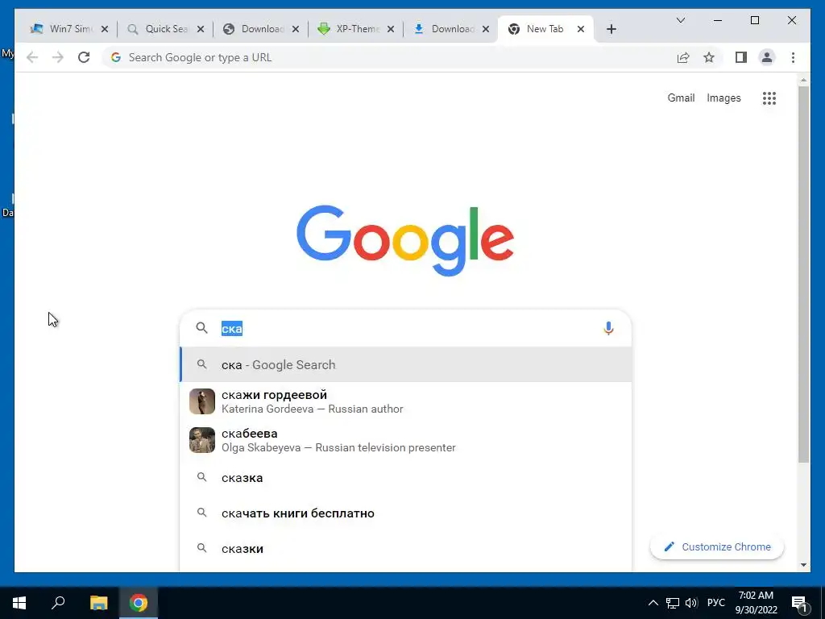Click the Customize Chrome button

(x=716, y=547)
